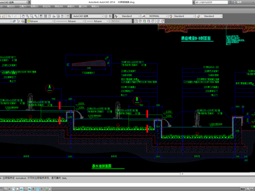Click the Undo arrow icon
Image resolution: width=255 pixels, height=191 pixels.
pyautogui.click(x=9, y=16)
